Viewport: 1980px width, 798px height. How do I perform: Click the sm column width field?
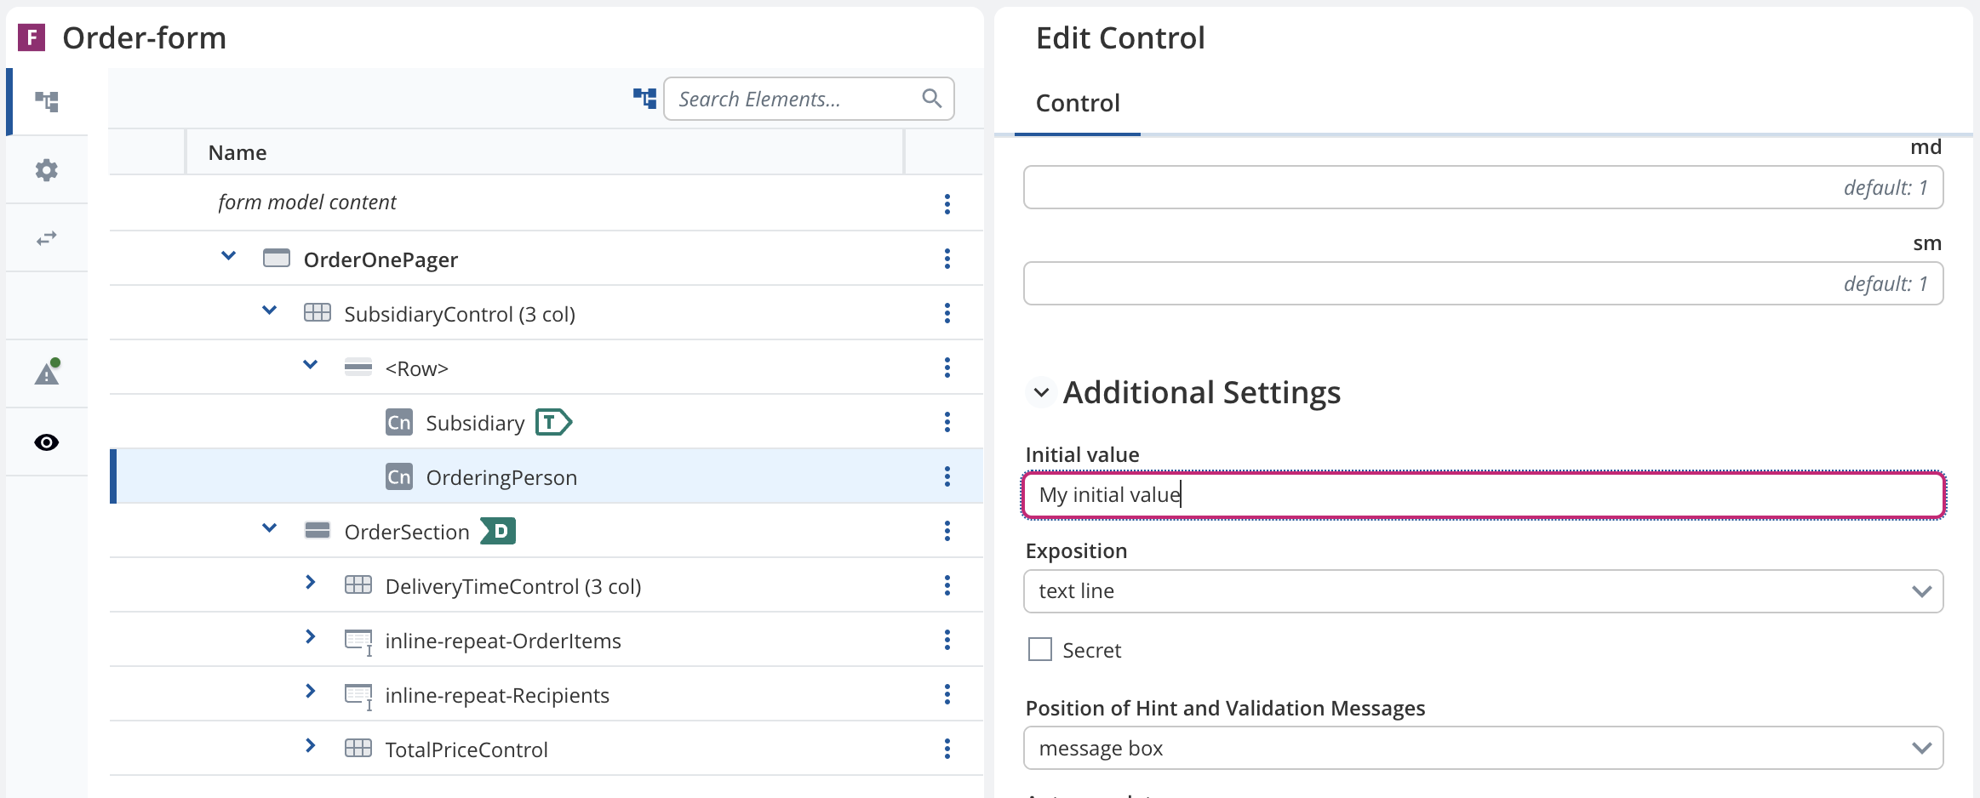coord(1483,283)
